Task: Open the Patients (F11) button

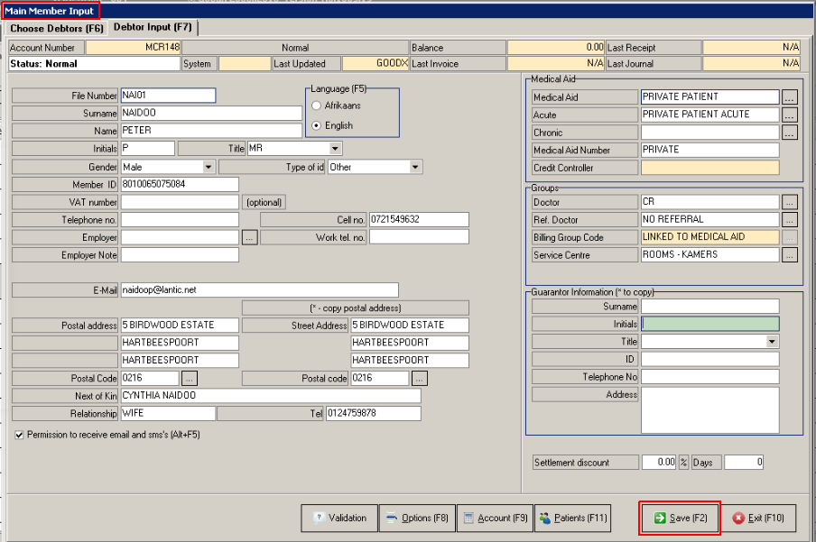Action: (573, 519)
